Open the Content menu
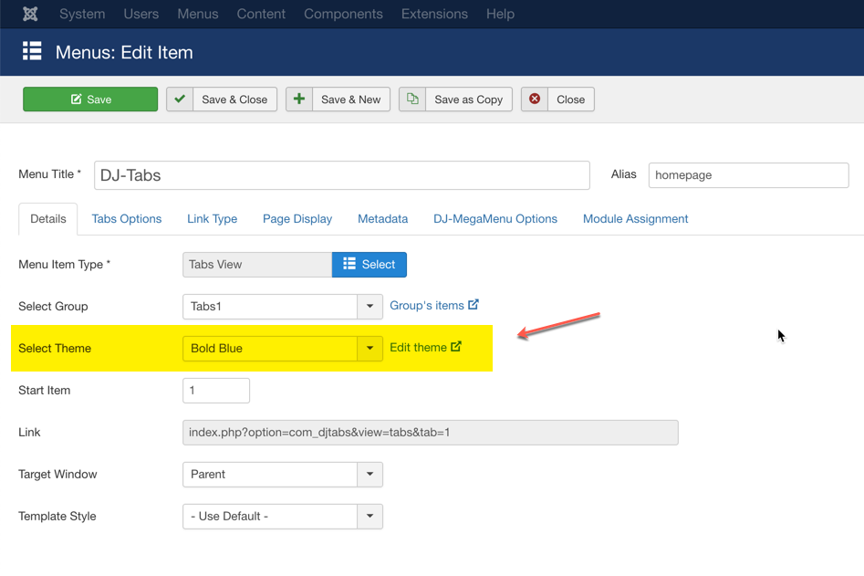The height and width of the screenshot is (576, 864). tap(261, 14)
